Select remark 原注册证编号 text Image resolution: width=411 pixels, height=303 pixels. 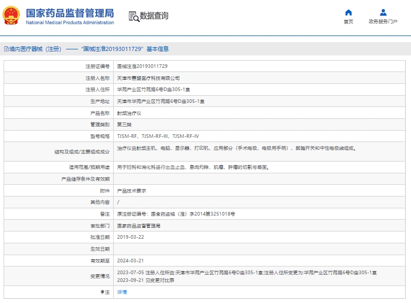coord(176,214)
